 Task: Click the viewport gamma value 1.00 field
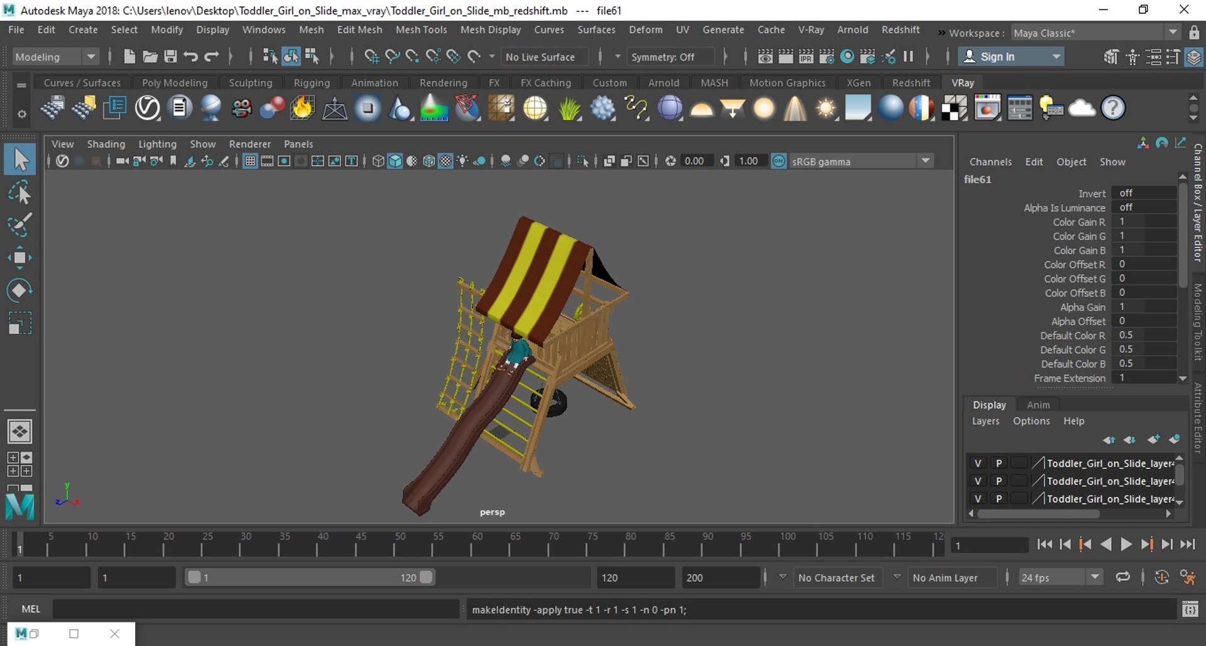pyautogui.click(x=751, y=161)
